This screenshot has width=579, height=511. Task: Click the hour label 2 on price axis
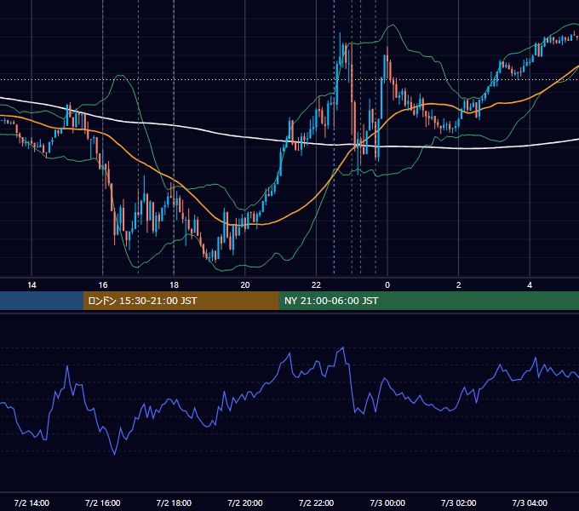click(459, 285)
